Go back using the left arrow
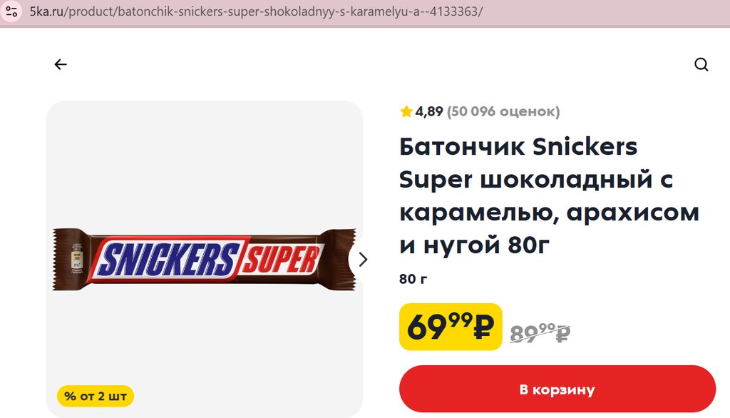This screenshot has height=418, width=730. (x=61, y=64)
